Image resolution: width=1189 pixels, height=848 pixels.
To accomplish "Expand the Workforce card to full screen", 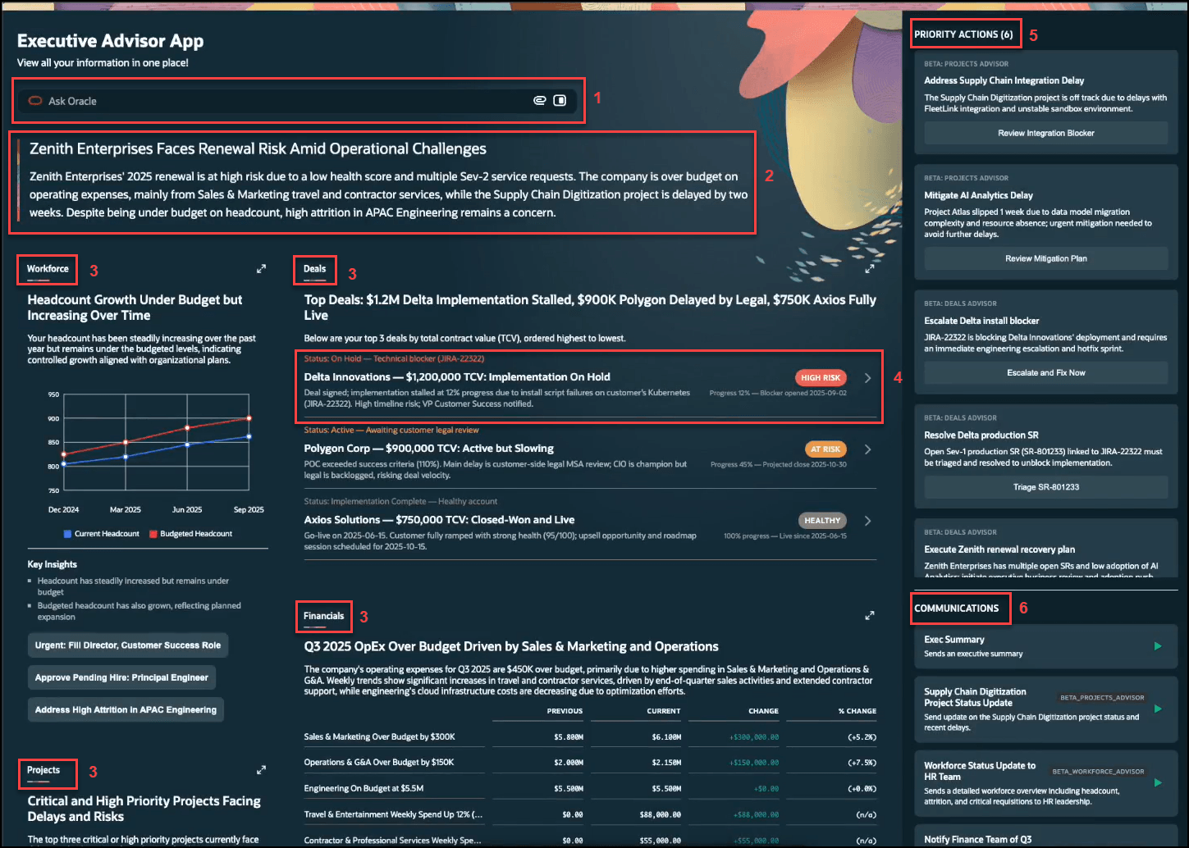I will 261,268.
